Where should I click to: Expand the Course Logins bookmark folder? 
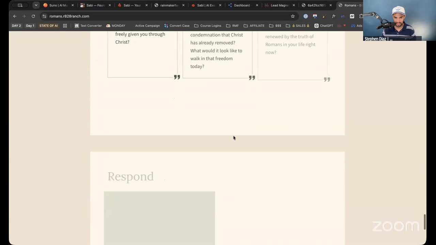(207, 26)
